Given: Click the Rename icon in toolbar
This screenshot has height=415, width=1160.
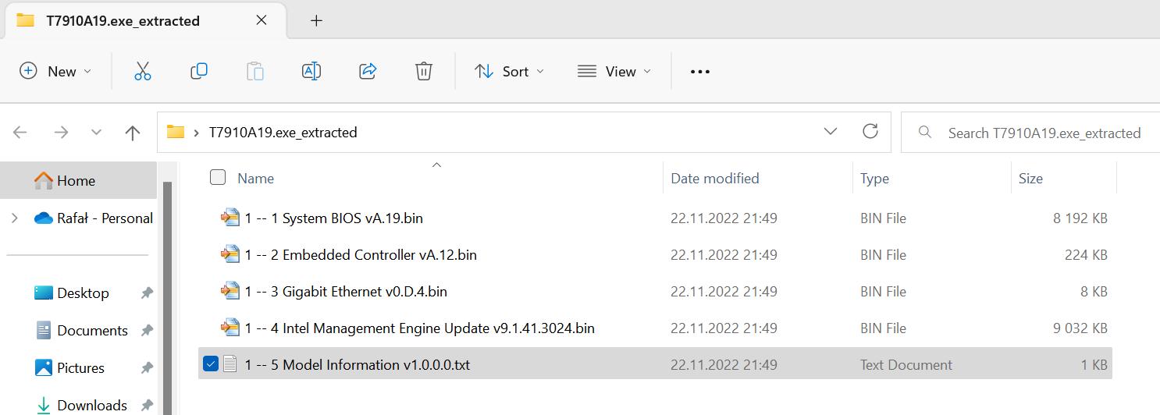Looking at the screenshot, I should click(311, 71).
